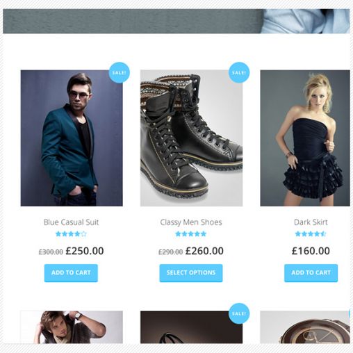Click the Sale badge on the bottom middle product
Screen dimensions: 353x353
point(239,313)
